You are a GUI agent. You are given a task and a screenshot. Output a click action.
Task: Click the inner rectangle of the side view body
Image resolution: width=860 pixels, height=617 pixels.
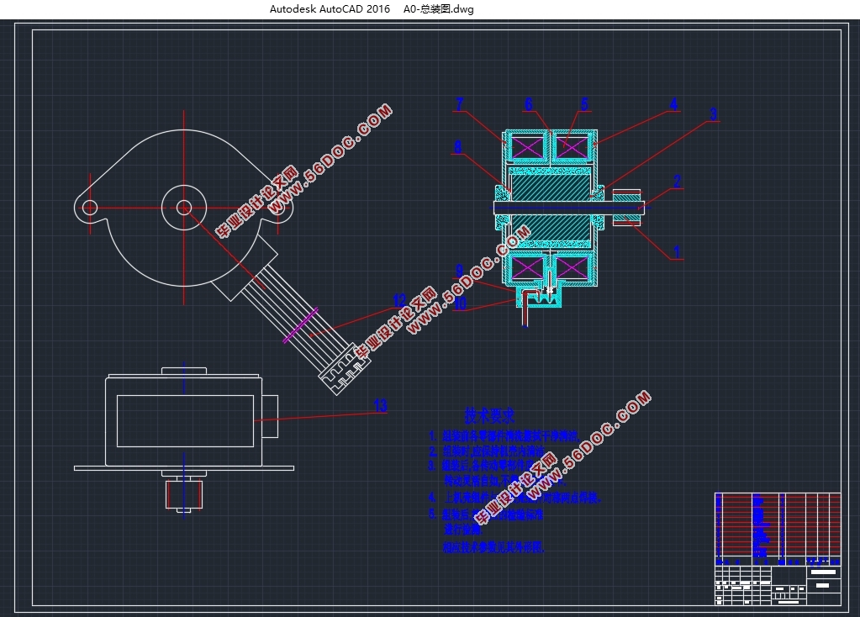186,421
